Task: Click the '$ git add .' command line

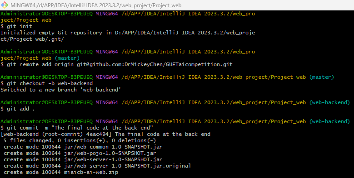Action: pyautogui.click(x=18, y=109)
